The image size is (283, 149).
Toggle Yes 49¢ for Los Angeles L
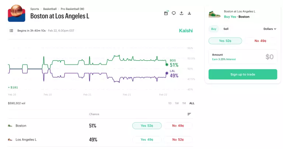[147, 139]
